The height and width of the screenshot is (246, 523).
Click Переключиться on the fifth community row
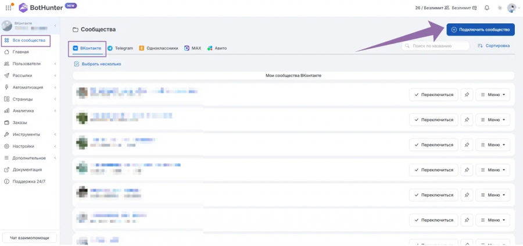(x=434, y=195)
